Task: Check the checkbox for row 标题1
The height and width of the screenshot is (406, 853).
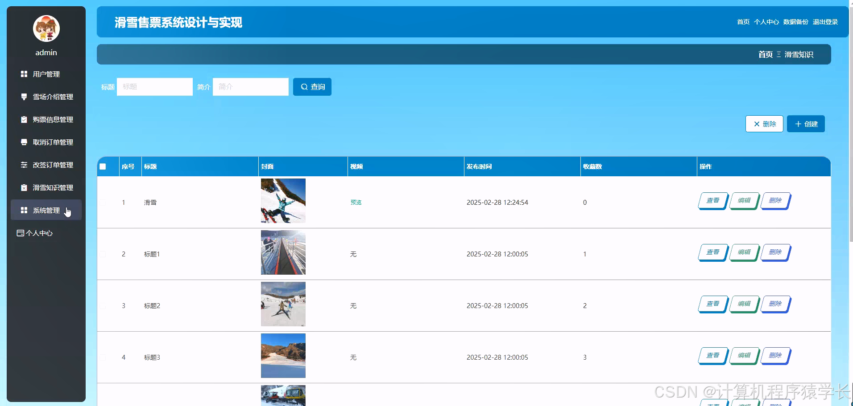Action: (103, 254)
